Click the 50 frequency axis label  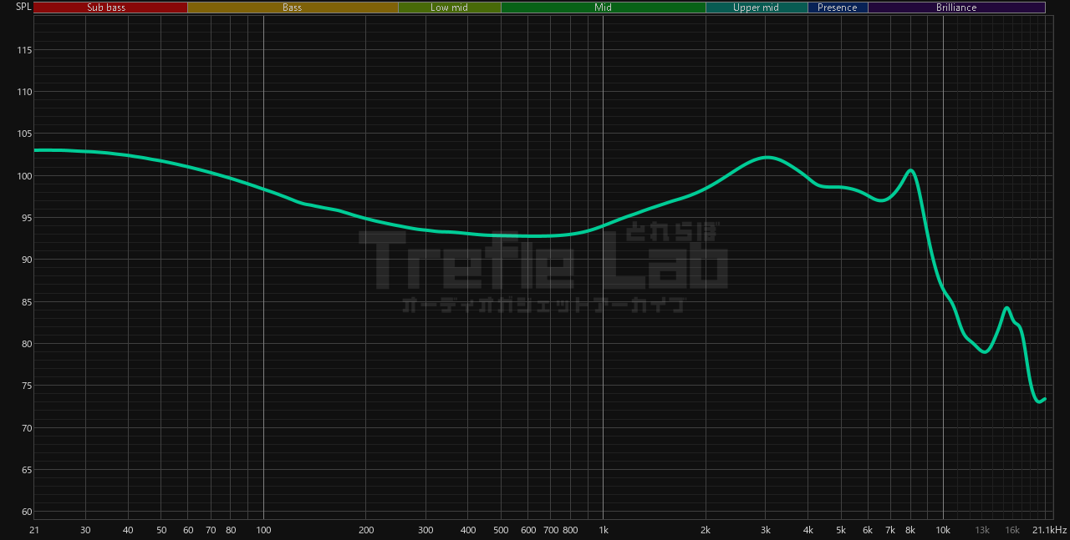coord(160,530)
